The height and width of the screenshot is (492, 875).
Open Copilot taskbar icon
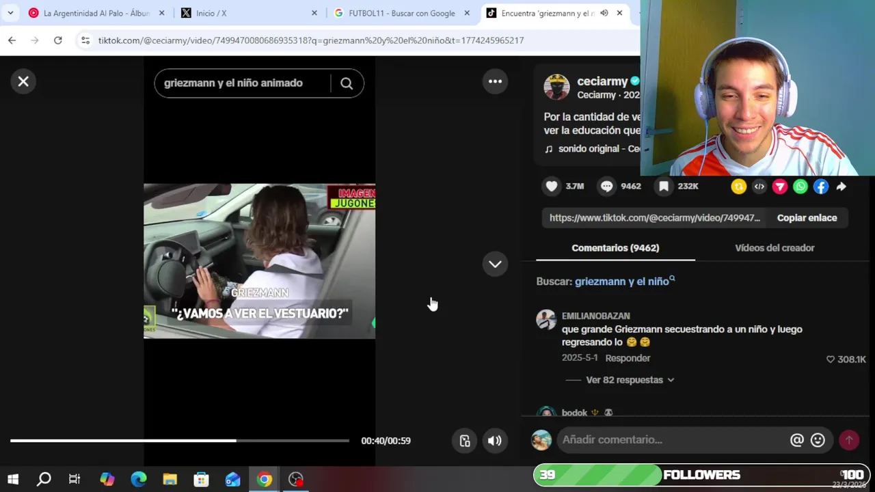[x=107, y=479]
